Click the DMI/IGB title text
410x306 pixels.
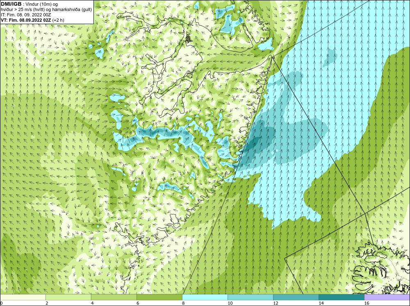[11, 4]
